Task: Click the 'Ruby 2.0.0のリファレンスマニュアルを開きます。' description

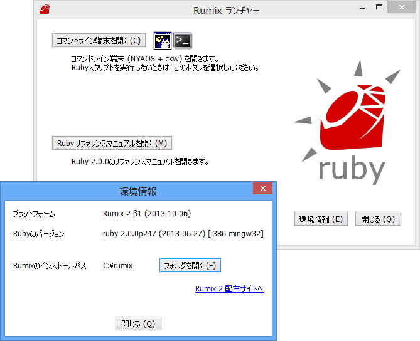Action: pyautogui.click(x=140, y=162)
